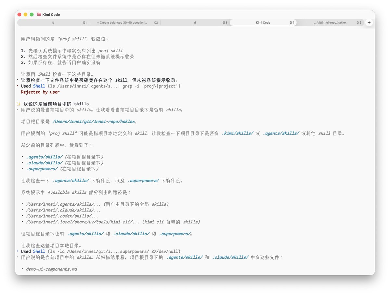Click numbered step 1 先确认系统提示中确实没有列出
This screenshot has height=295, width=390.
click(x=72, y=51)
